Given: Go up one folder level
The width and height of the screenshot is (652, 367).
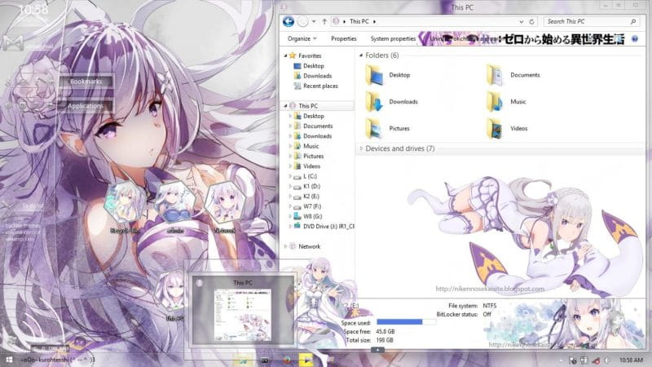Looking at the screenshot, I should [324, 21].
